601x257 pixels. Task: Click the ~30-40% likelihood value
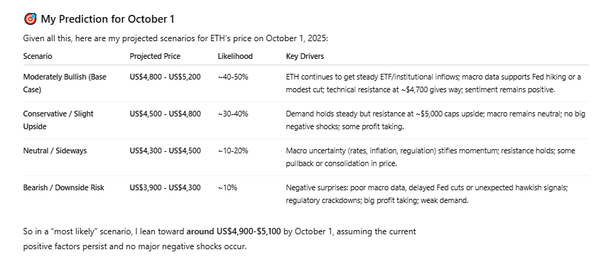coord(233,114)
